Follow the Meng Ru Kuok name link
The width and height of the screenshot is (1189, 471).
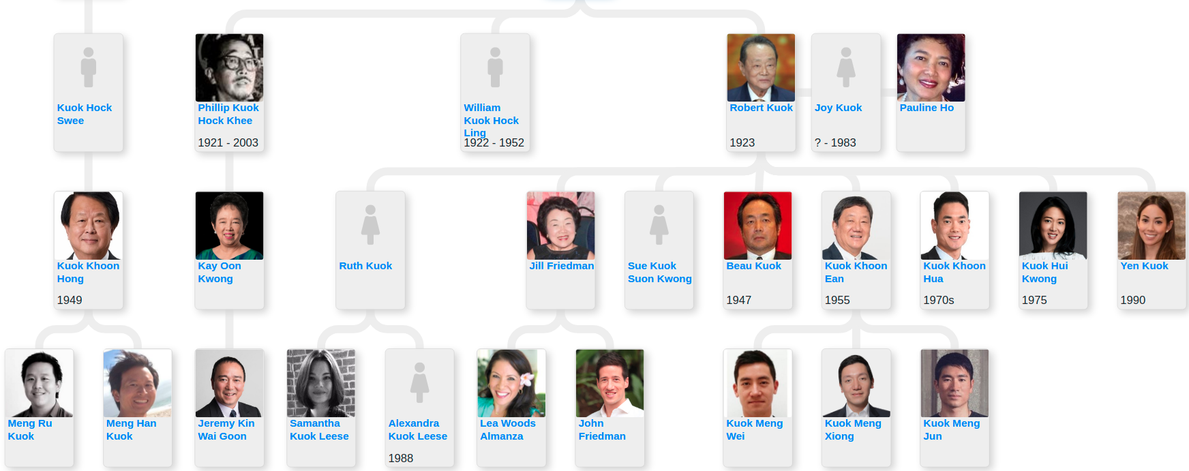30,429
